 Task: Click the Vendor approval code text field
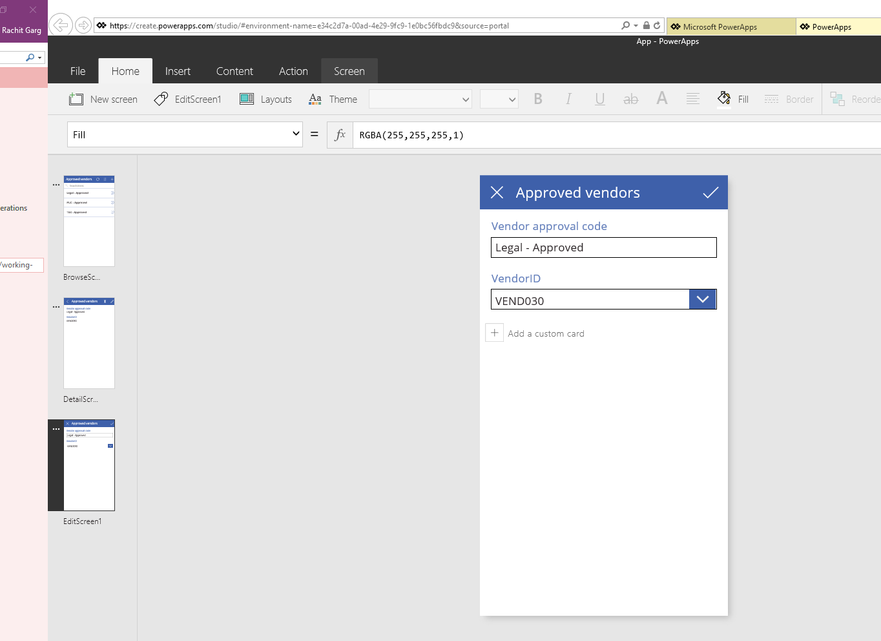[603, 247]
